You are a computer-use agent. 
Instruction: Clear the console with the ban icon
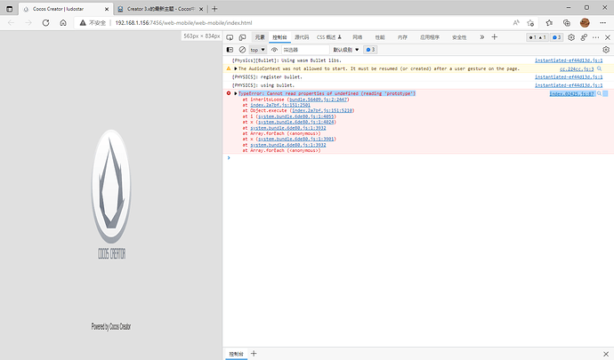pyautogui.click(x=242, y=50)
